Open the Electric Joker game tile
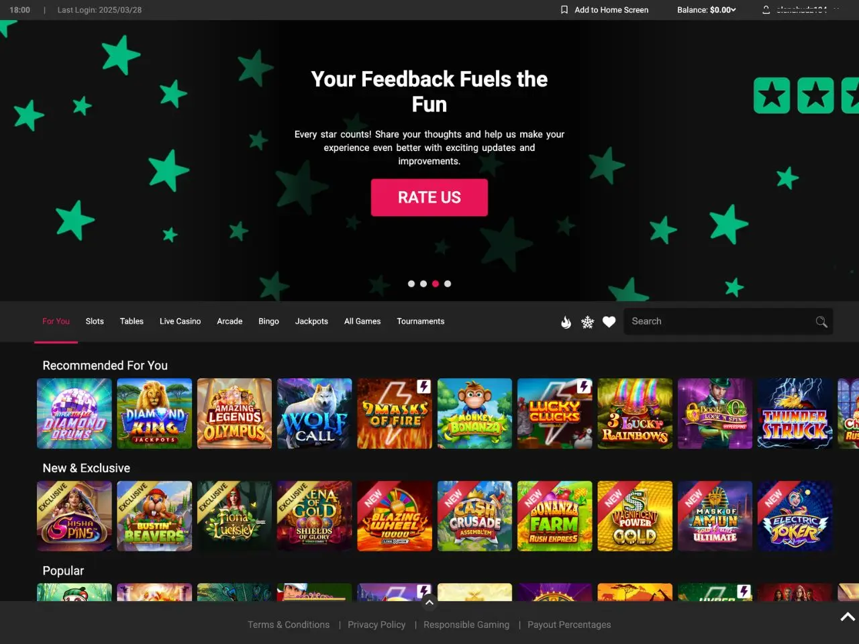Image resolution: width=859 pixels, height=644 pixels. point(795,516)
